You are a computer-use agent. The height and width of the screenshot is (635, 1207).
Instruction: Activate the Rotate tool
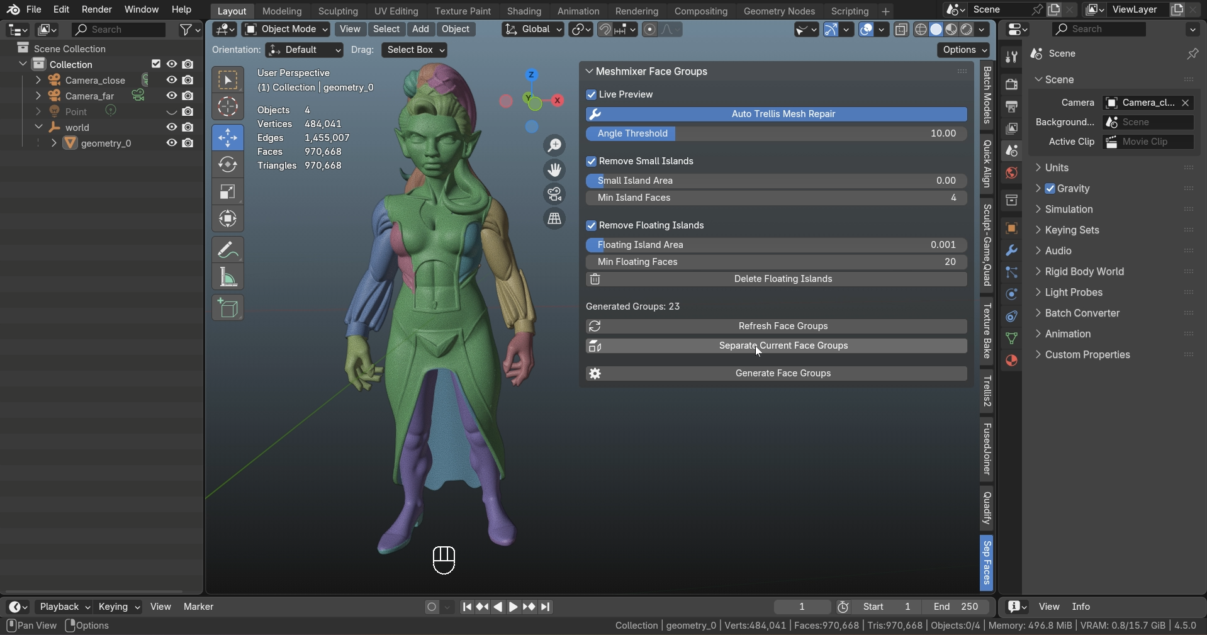point(228,165)
